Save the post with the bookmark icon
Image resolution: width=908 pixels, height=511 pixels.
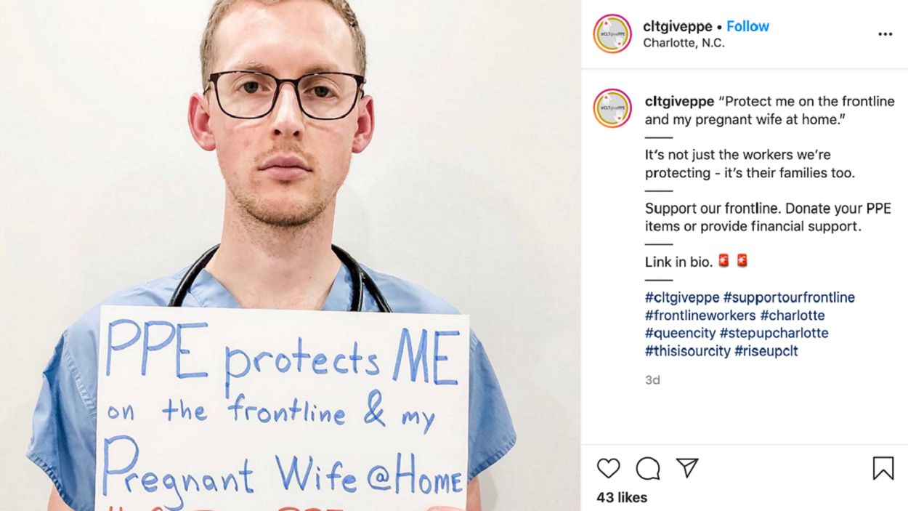click(883, 468)
